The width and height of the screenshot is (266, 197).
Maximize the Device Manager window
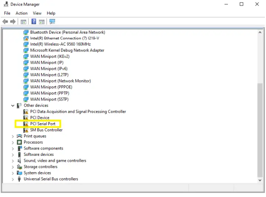[x=242, y=4]
